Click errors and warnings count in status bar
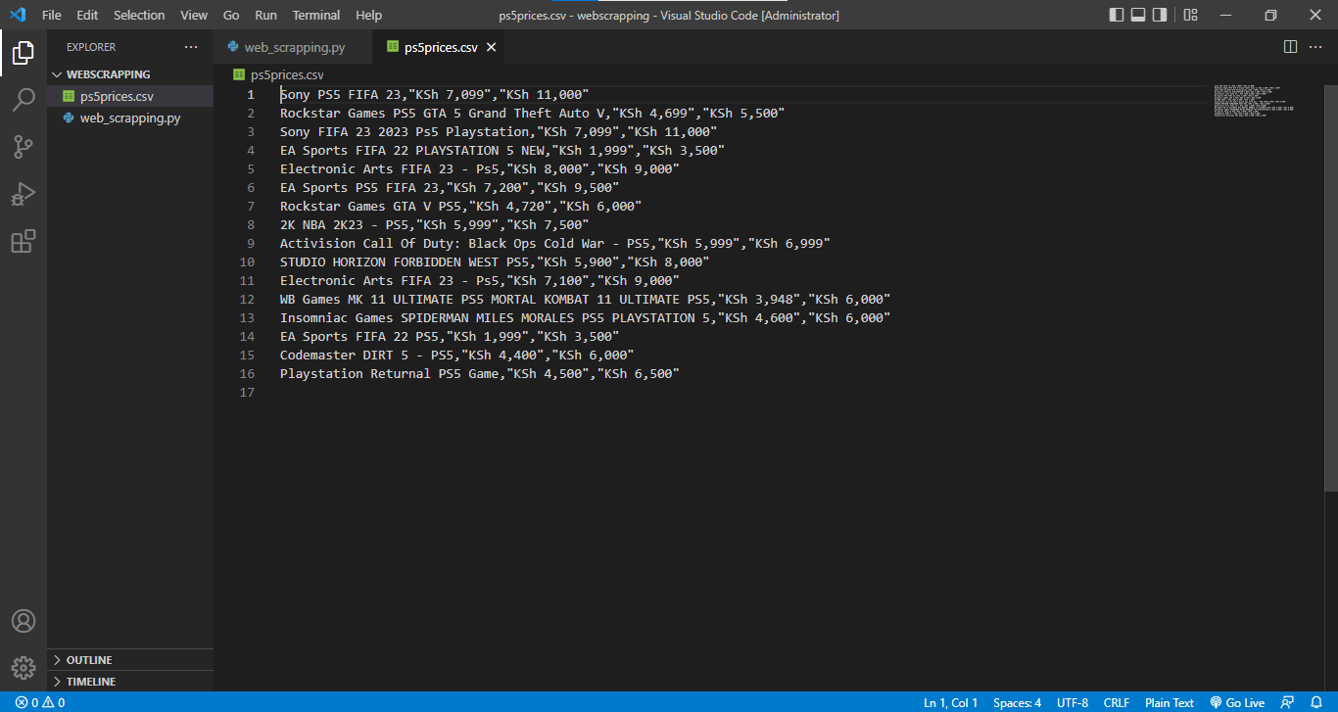Screen dimensions: 1338x712 [40, 702]
